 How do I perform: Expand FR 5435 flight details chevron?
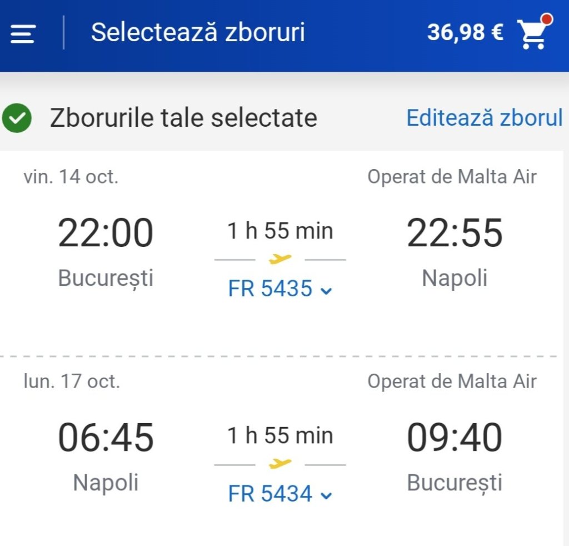click(x=327, y=290)
